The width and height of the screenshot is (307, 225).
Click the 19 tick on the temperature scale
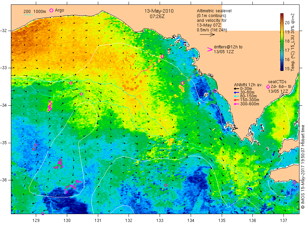[x=287, y=32]
